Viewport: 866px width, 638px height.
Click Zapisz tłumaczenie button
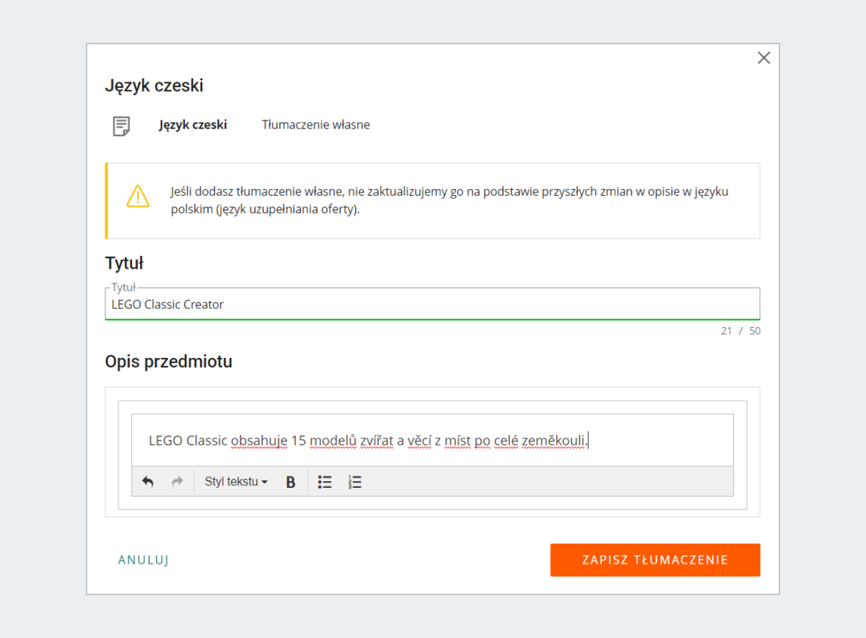[x=655, y=560]
